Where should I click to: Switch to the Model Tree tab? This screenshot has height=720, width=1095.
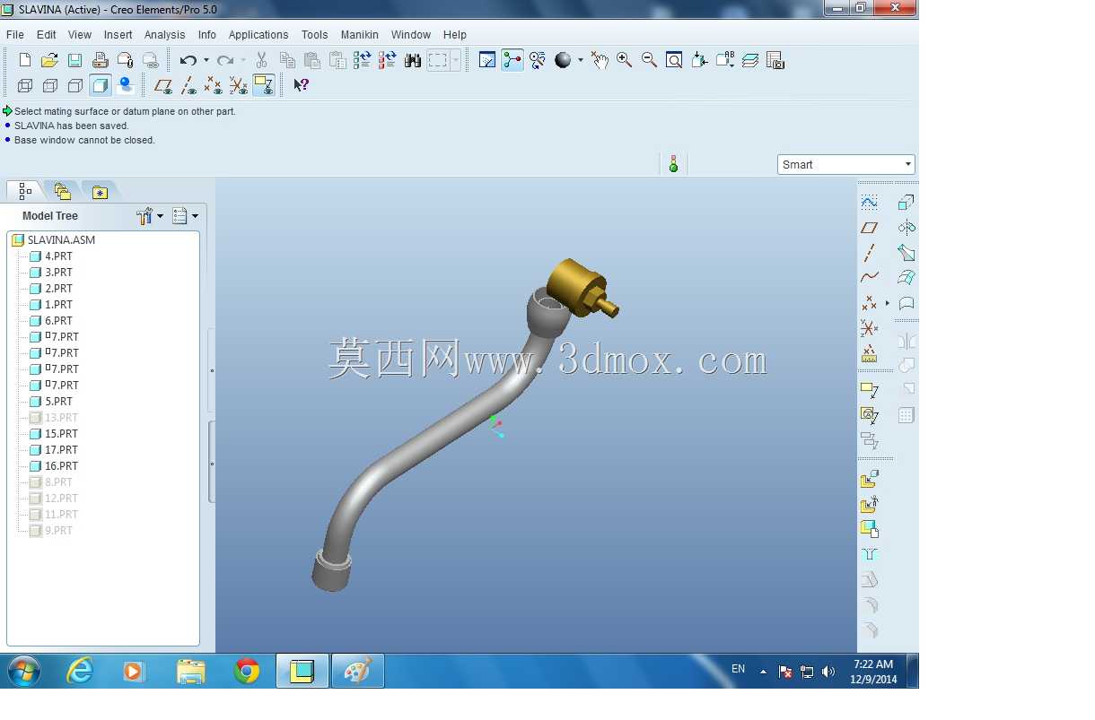tap(25, 191)
